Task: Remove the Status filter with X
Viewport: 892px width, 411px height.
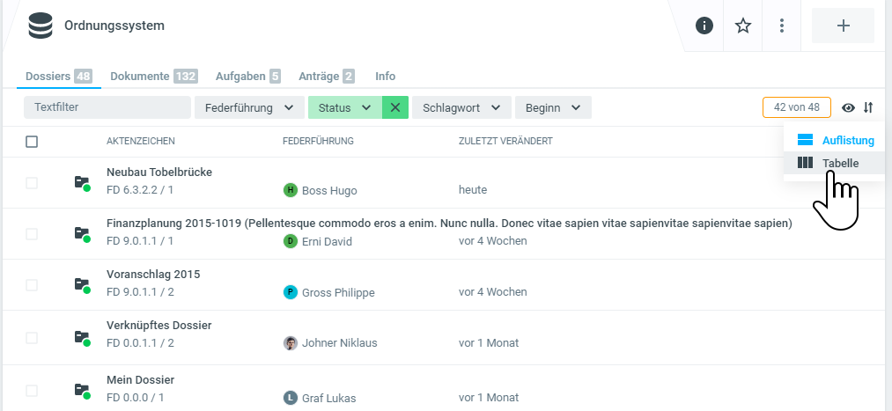Action: click(394, 107)
